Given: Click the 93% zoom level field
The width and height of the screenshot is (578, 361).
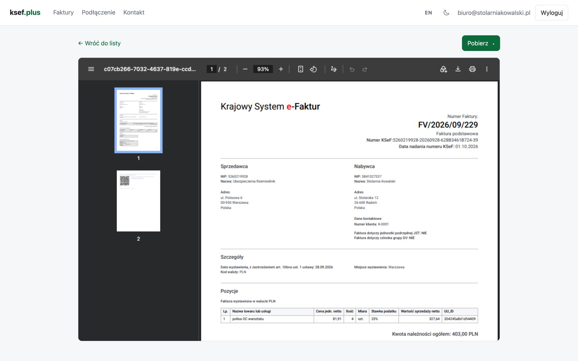Looking at the screenshot, I should (x=263, y=69).
